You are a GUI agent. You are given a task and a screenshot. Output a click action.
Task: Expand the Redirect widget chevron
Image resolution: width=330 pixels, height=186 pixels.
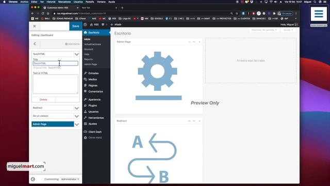tap(77, 108)
